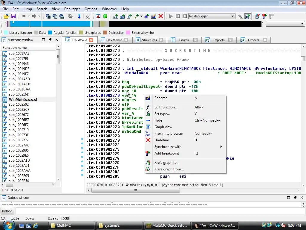
Task: Choose Graph view in the context menu
Action: [185, 127]
